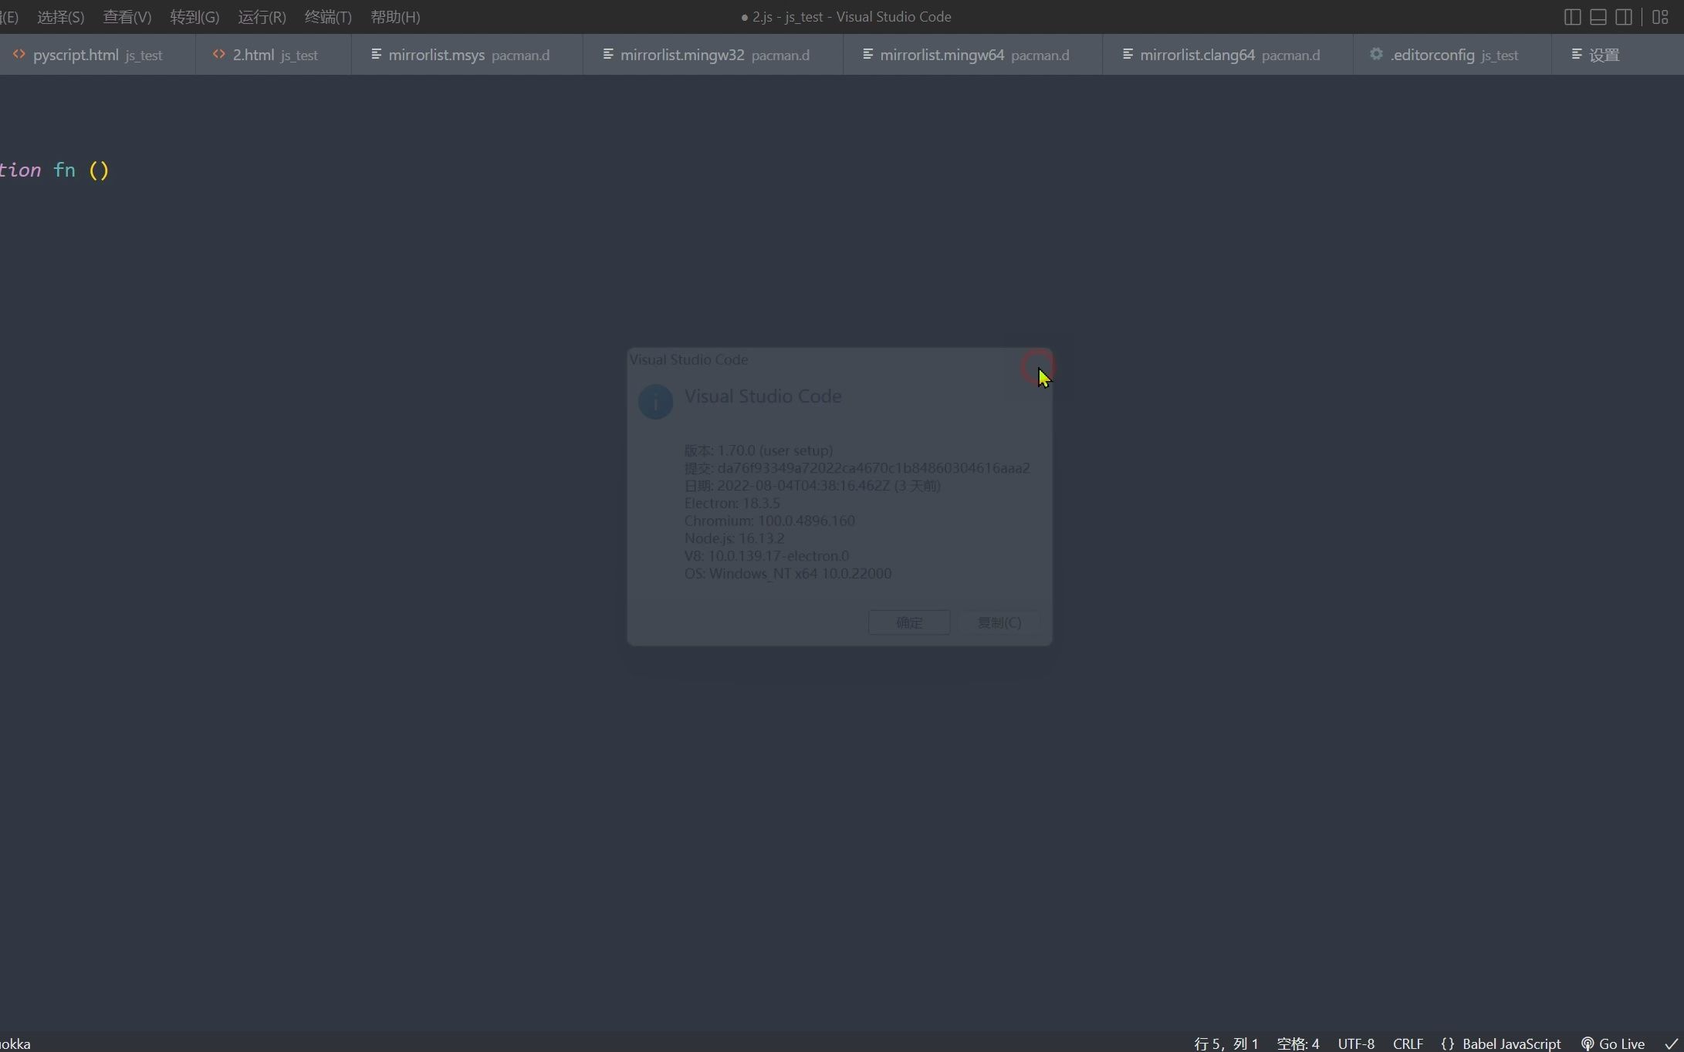Toggle primary side bar layout icon
This screenshot has height=1052, width=1684.
point(1572,17)
